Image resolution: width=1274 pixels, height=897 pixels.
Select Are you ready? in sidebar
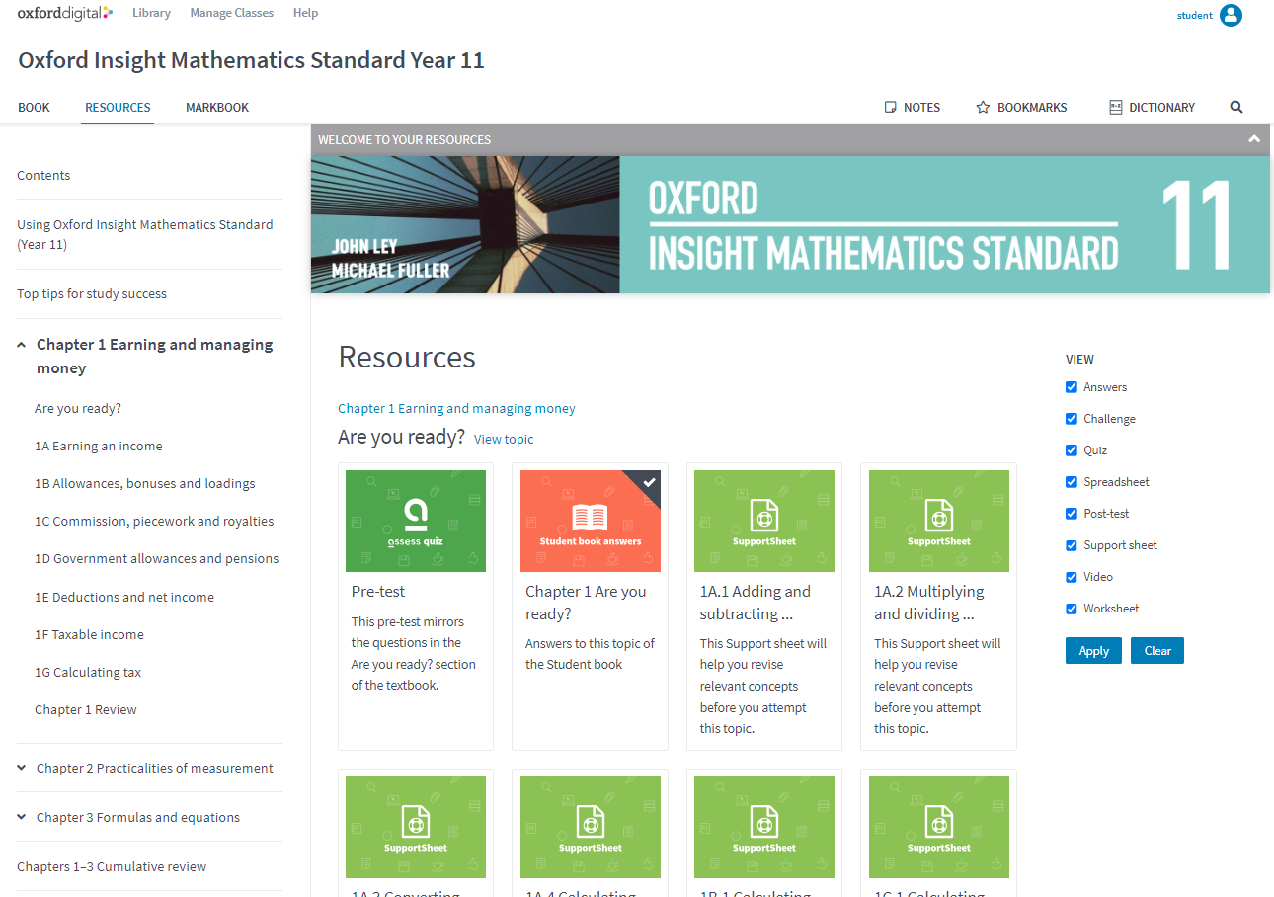78,408
